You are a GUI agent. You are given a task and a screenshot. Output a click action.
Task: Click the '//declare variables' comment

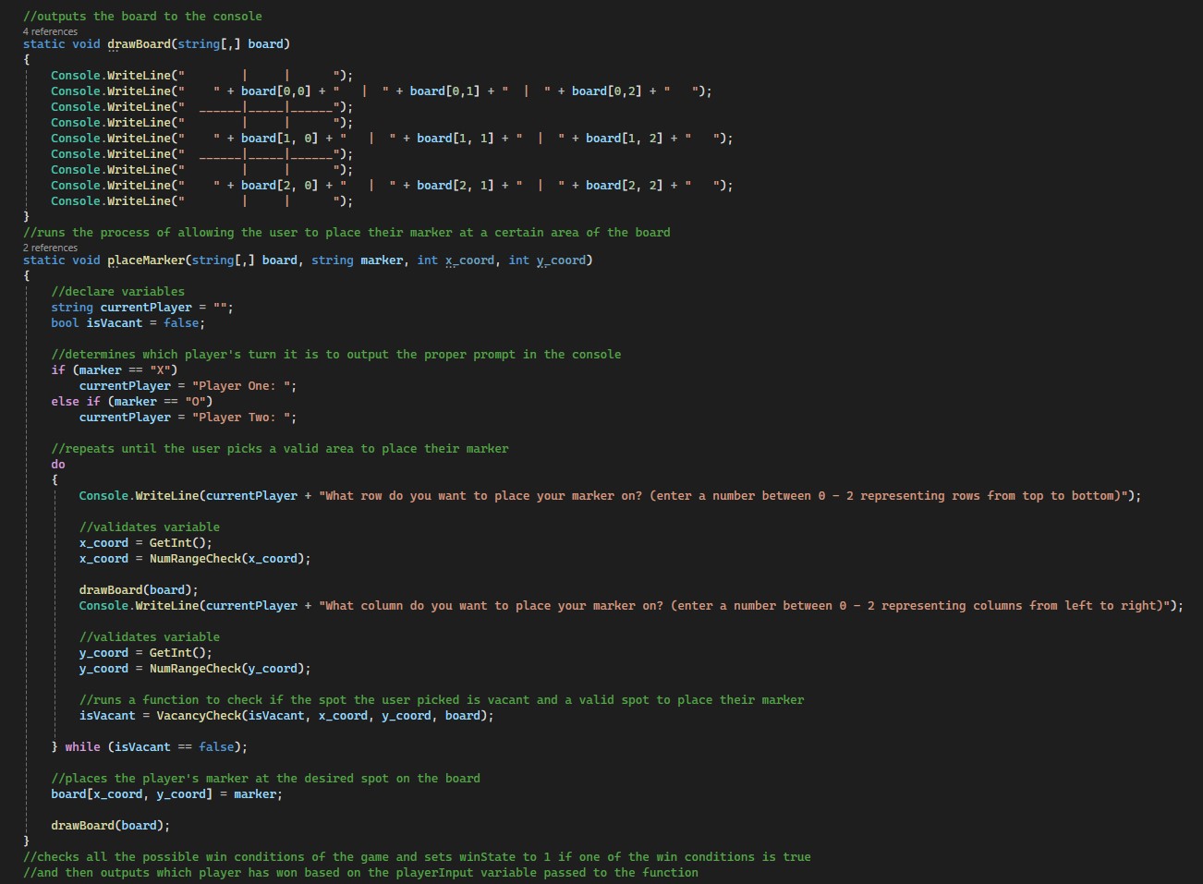117,292
